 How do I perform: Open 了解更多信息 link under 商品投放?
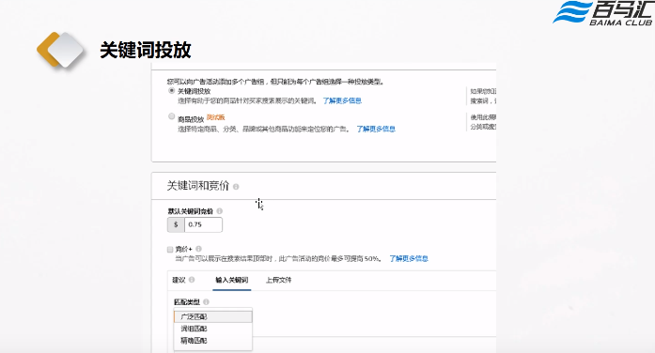click(x=376, y=129)
